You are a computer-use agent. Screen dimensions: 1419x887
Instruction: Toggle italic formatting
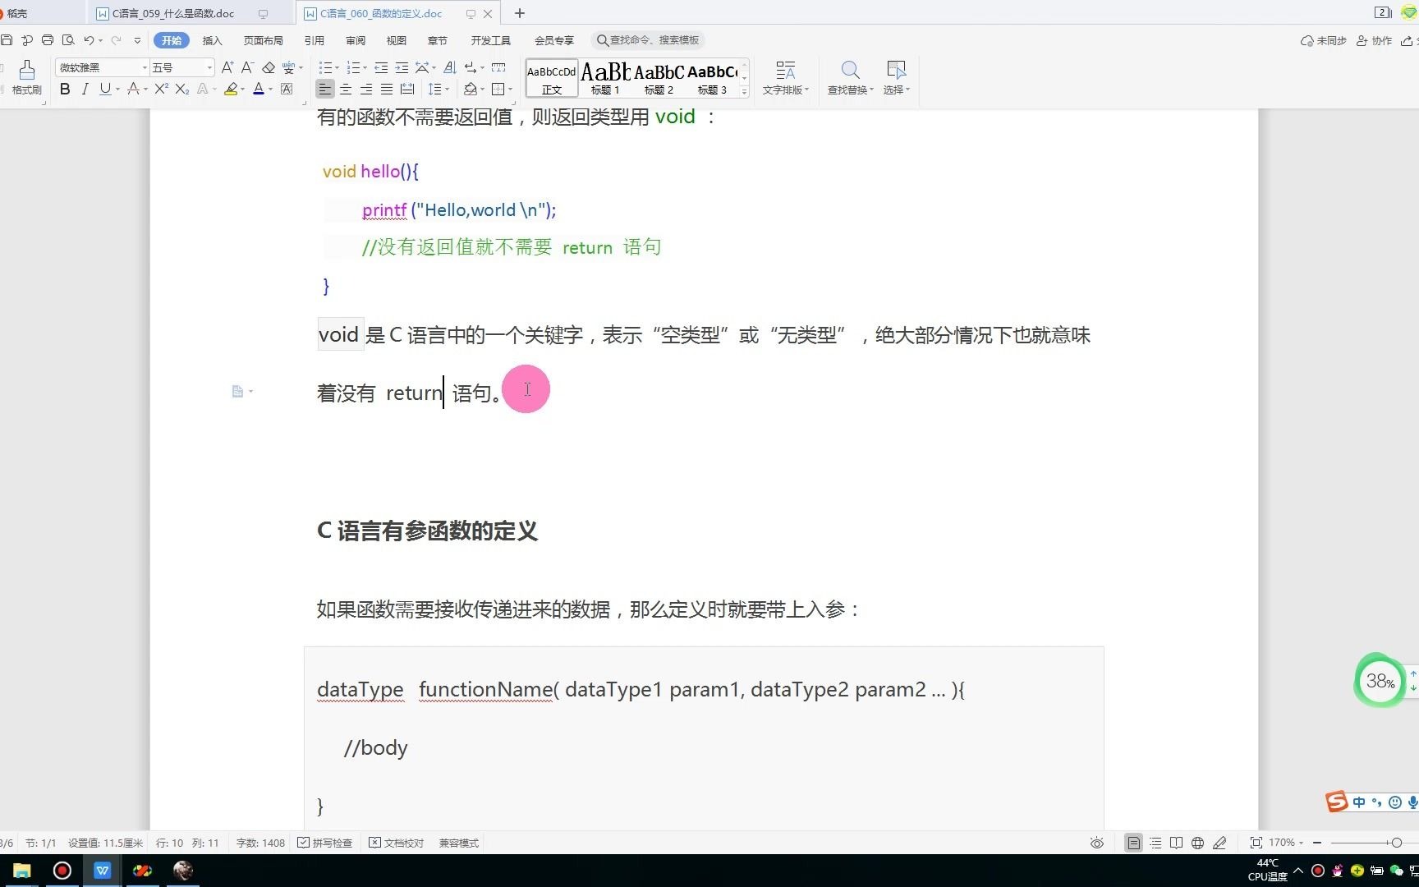coord(85,89)
